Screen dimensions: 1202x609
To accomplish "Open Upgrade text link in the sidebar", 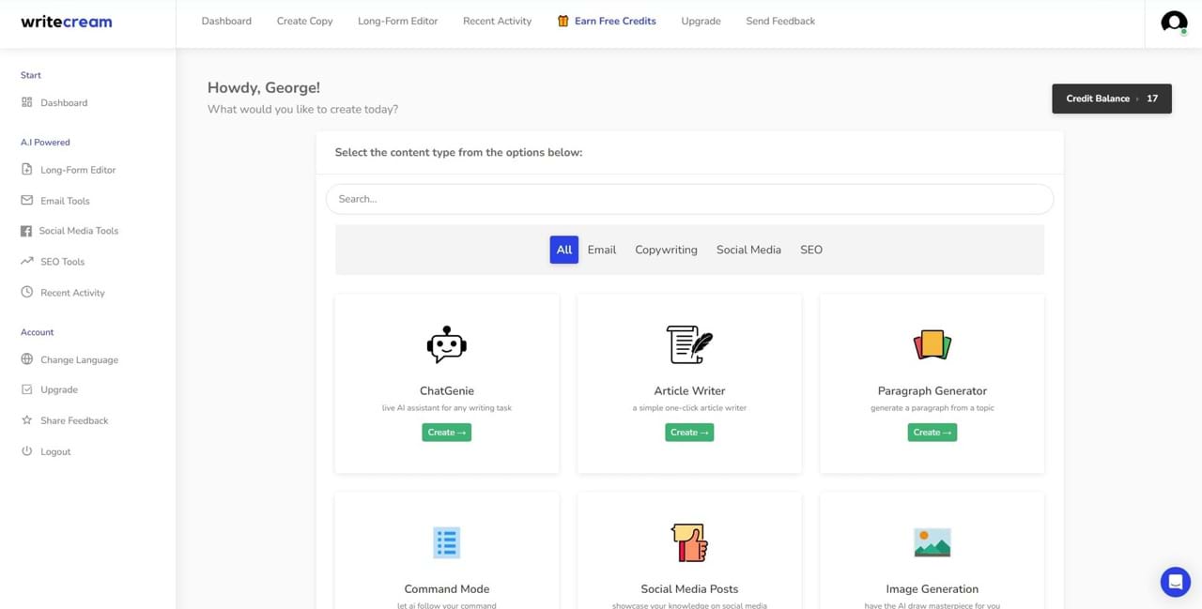I will coord(59,389).
